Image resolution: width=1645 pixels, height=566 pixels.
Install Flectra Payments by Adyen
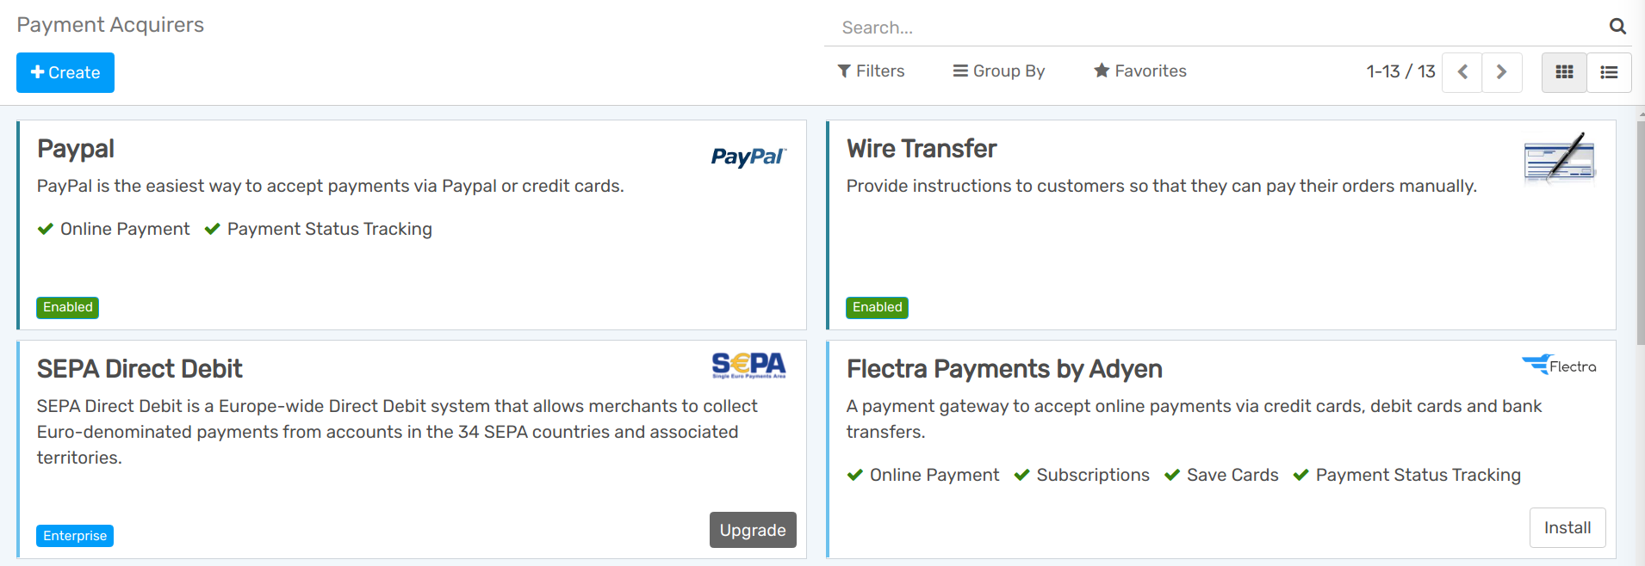pyautogui.click(x=1567, y=527)
